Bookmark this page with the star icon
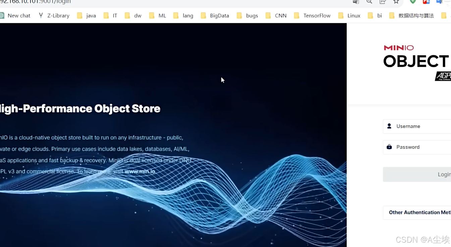 pos(396,2)
